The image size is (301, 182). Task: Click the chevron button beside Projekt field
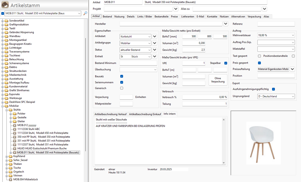(x=176, y=9)
